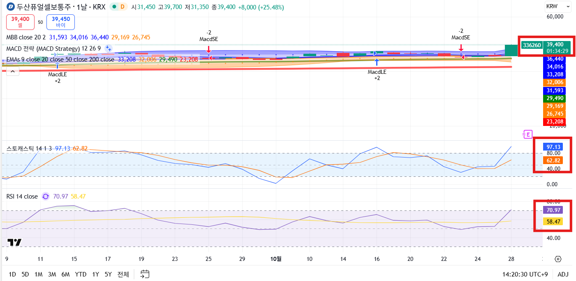Toggle the ADJ adjusted-data button
Image resolution: width=576 pixels, height=281 pixels.
[x=563, y=274]
